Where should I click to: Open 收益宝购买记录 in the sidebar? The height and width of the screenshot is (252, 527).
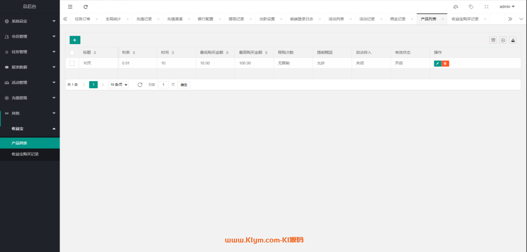click(x=30, y=154)
